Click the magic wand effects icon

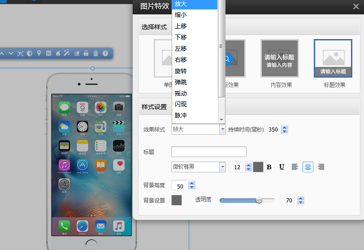[67, 53]
